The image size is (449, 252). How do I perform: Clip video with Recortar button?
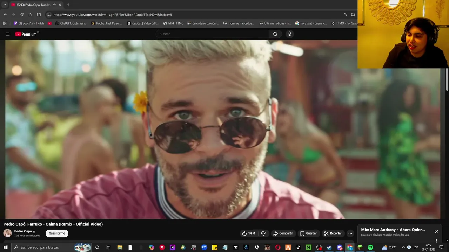click(333, 233)
